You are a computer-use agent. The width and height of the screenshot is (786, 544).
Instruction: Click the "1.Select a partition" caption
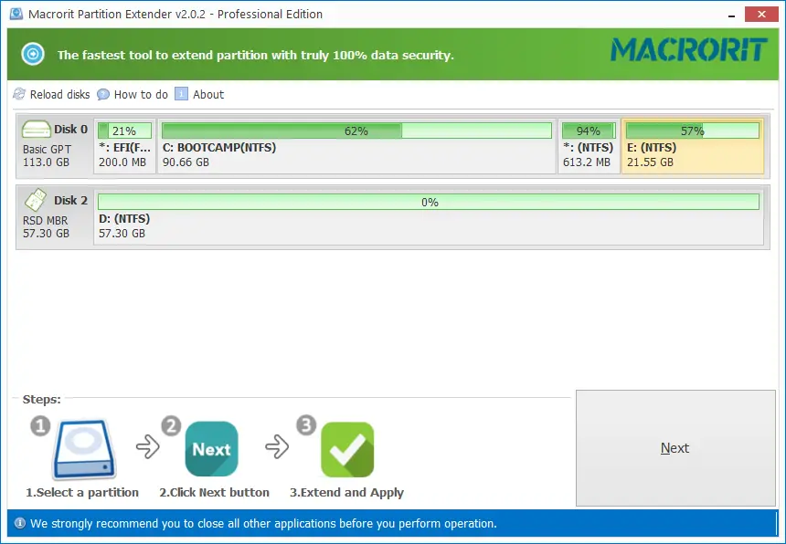(82, 493)
